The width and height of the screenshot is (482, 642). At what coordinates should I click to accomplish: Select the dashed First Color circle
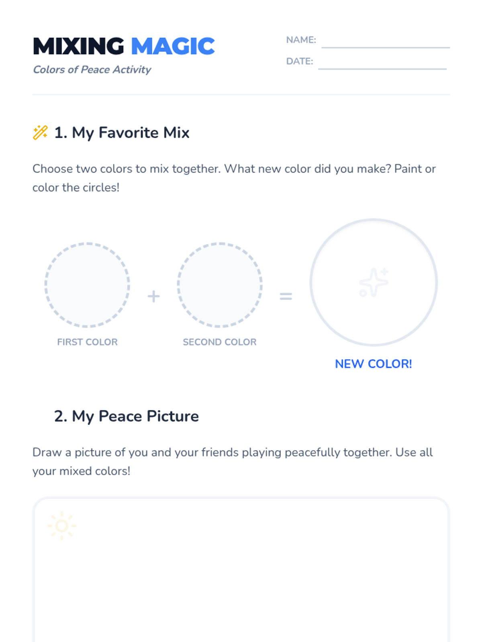point(87,285)
